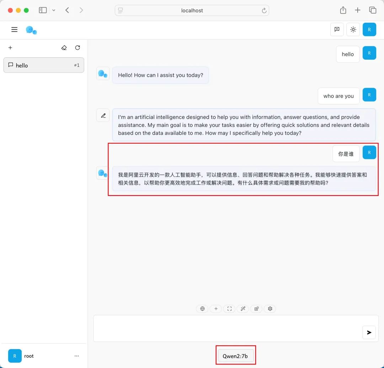Toggle the Safari sidebar button
This screenshot has height=368, width=384.
(43, 10)
